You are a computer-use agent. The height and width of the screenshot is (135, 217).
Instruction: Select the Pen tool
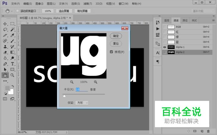(5, 64)
